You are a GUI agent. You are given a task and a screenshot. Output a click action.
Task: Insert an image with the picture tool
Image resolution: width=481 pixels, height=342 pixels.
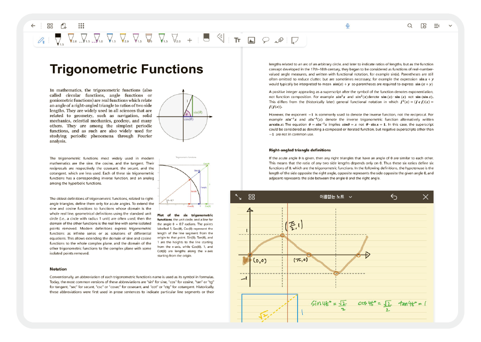[251, 40]
